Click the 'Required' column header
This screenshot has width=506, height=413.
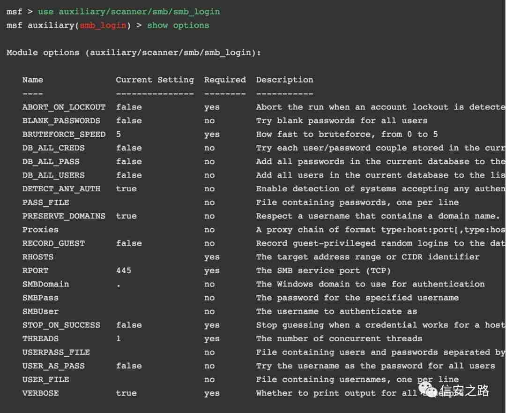tap(225, 80)
